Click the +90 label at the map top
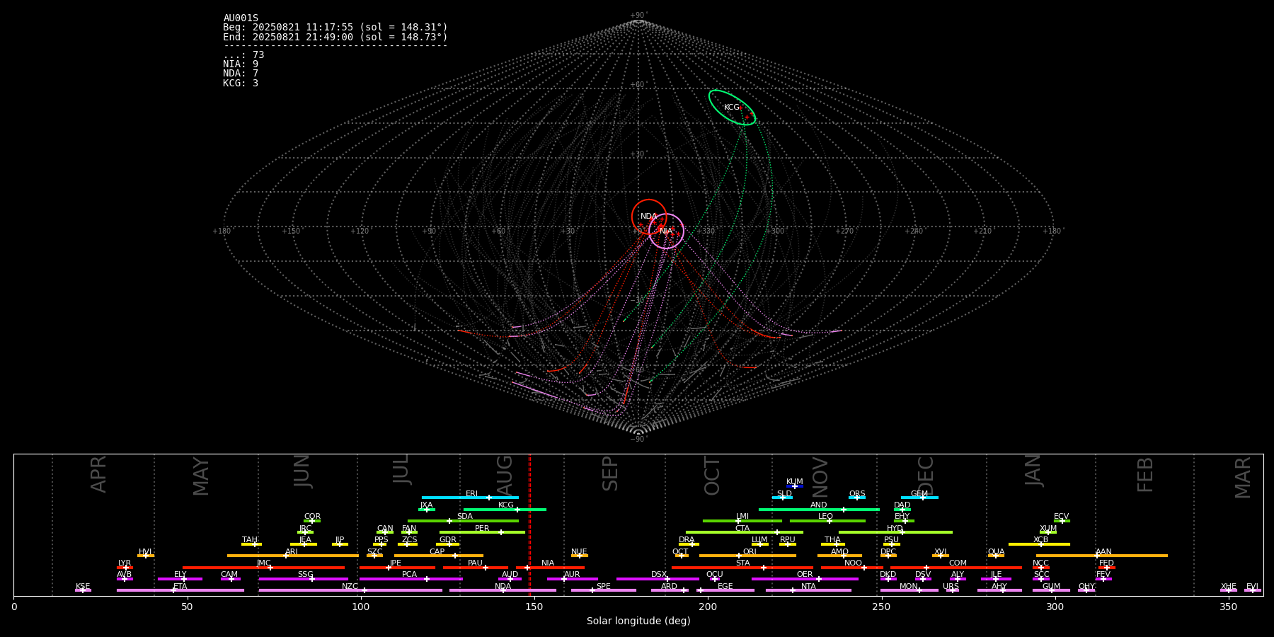 pyautogui.click(x=638, y=16)
